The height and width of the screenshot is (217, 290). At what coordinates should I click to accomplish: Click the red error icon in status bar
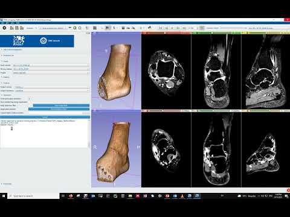pyautogui.click(x=288, y=190)
